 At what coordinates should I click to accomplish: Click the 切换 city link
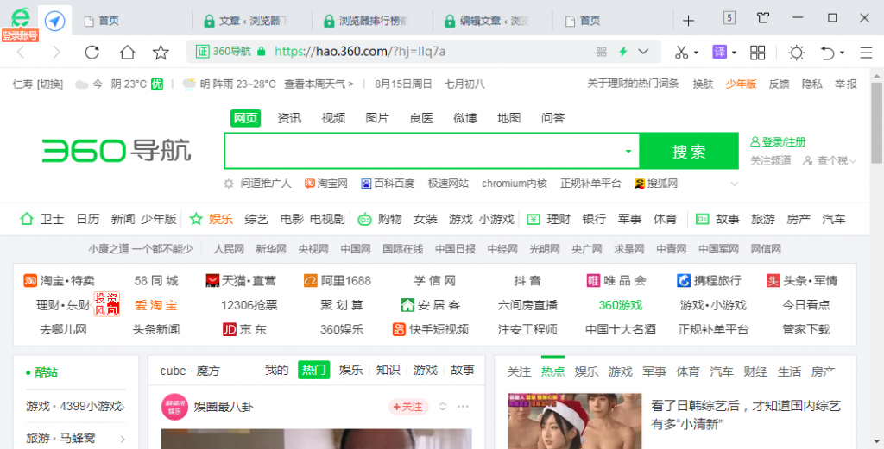49,84
